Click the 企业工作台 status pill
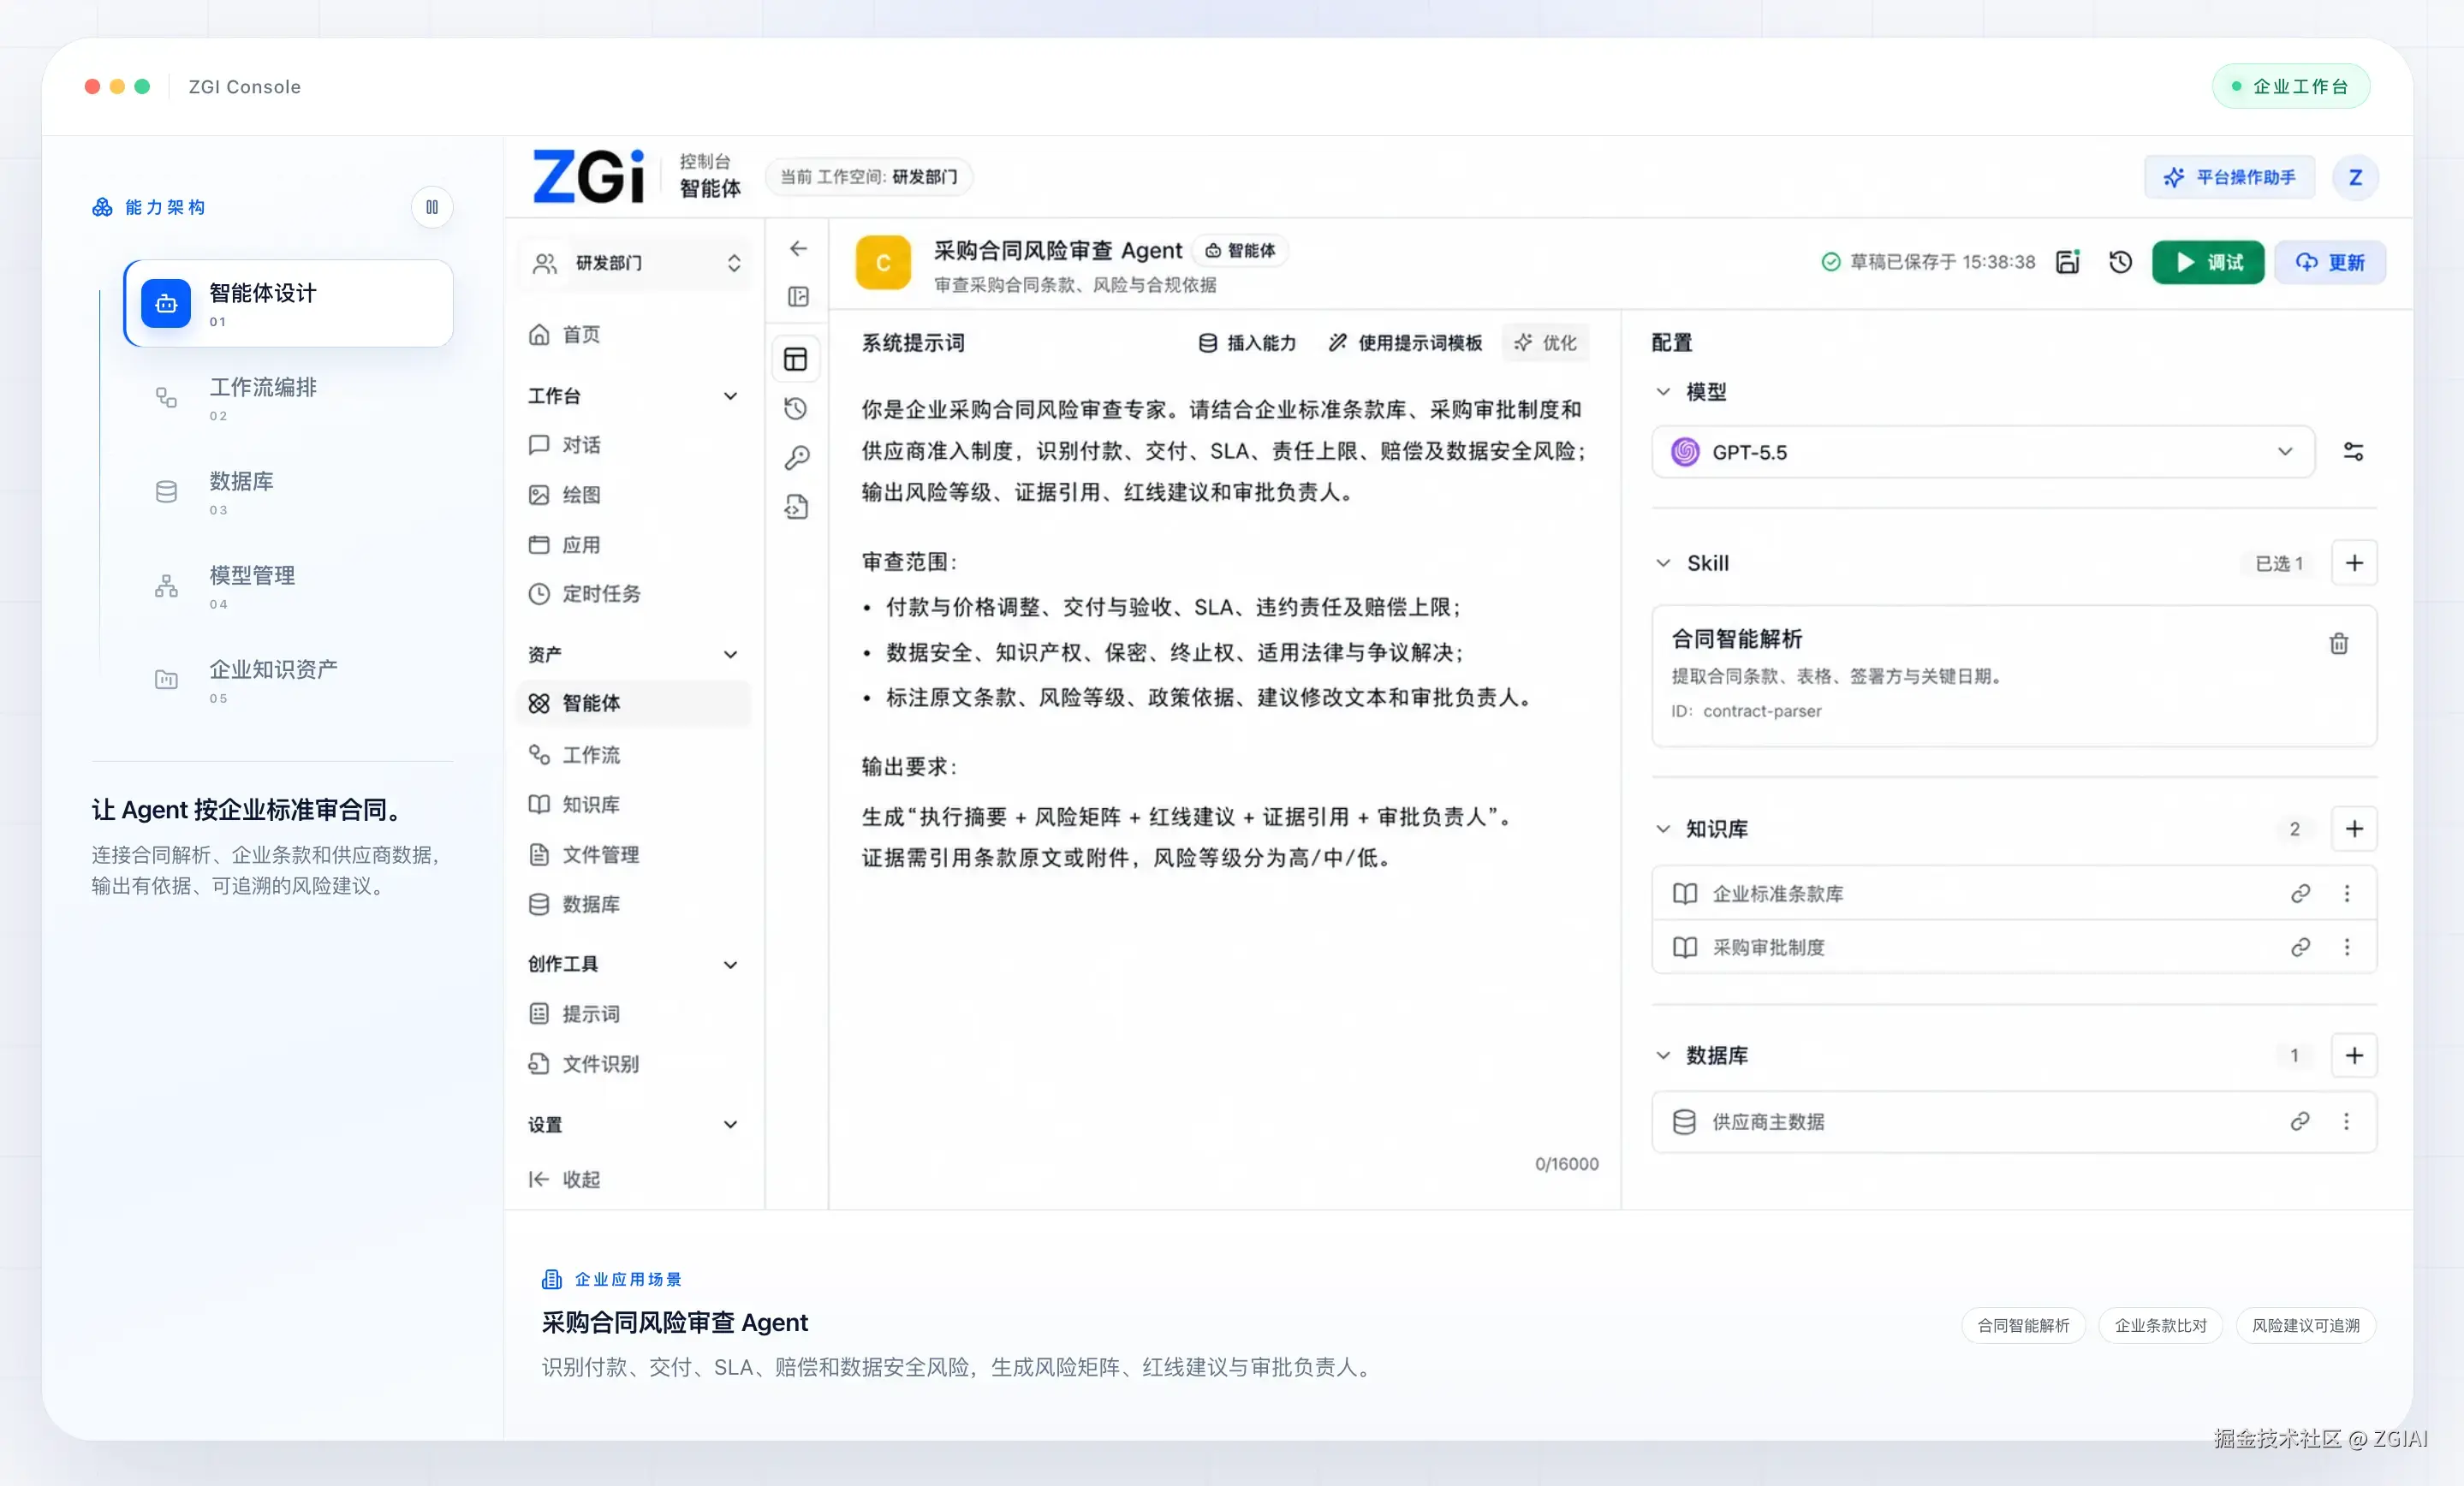The image size is (2464, 1486). 2291,87
